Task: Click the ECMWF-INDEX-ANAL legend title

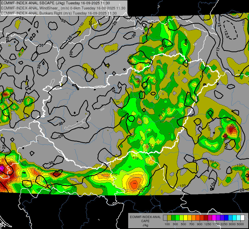Action: tap(145, 217)
